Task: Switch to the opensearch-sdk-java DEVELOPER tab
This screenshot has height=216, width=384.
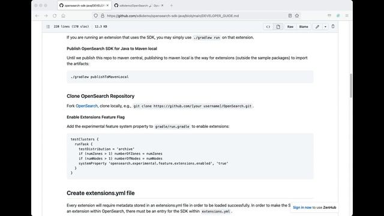Action: click(84, 5)
